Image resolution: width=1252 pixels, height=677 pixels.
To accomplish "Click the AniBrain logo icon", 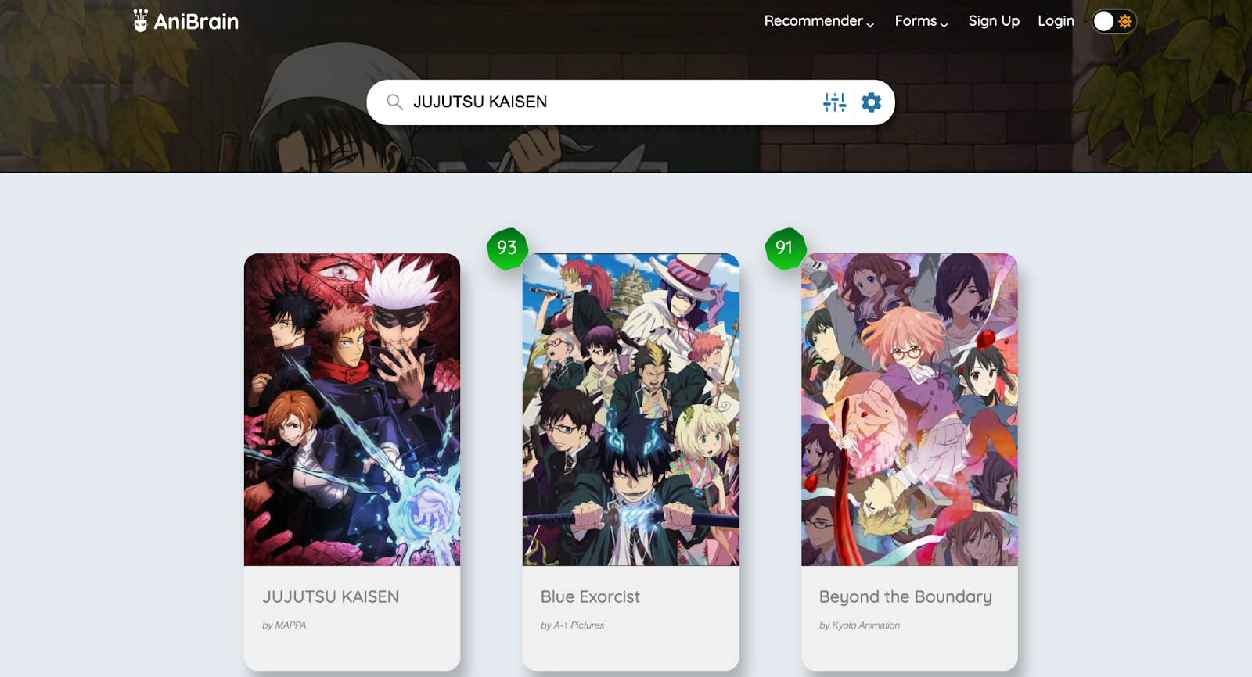I will (x=140, y=20).
